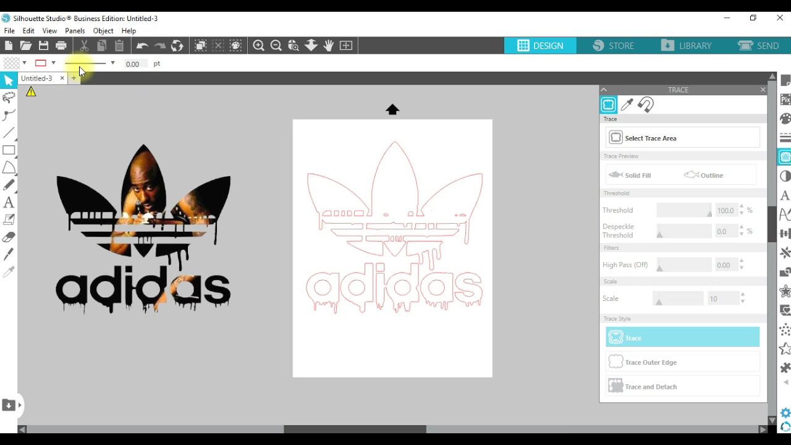Switch to the SEND tab
This screenshot has width=791, height=445.
[758, 46]
